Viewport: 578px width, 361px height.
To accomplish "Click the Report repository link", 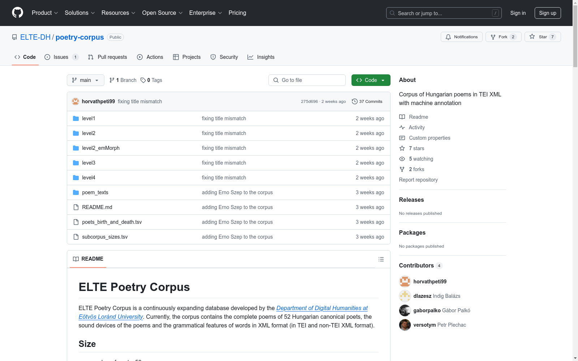I will (x=418, y=180).
